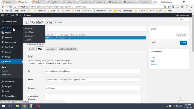
Task: Open the comments bubble in admin bar
Action: [17, 15]
